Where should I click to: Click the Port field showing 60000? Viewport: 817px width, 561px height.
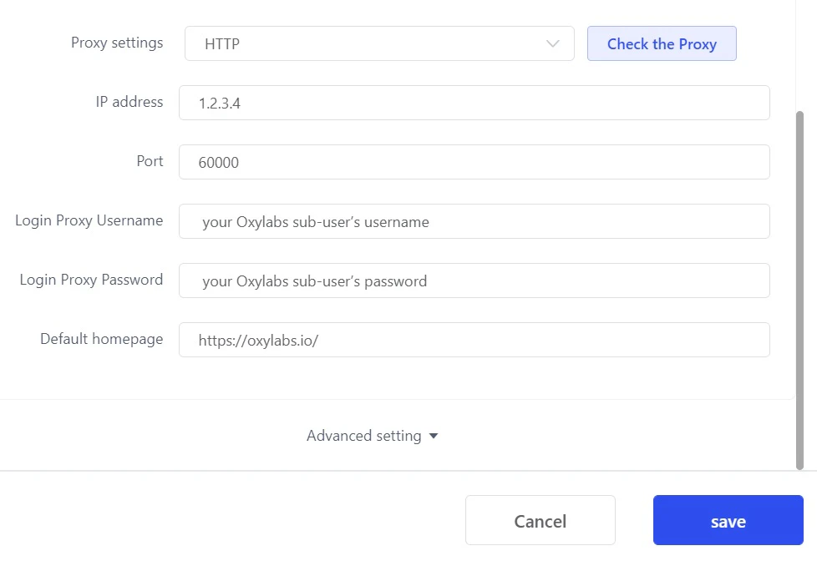[474, 162]
